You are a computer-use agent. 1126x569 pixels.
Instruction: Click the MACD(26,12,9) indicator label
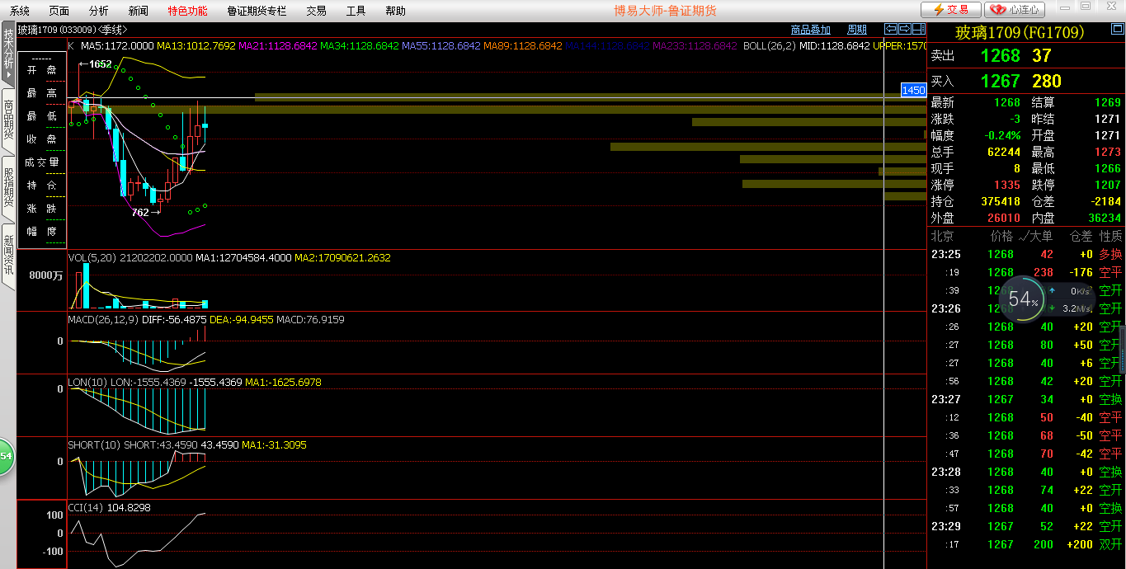click(103, 319)
